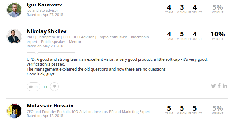Viewport: 238px width, 126px height.
Task: Click 'Rated on May 20, 2018' text
Action: coord(45,46)
